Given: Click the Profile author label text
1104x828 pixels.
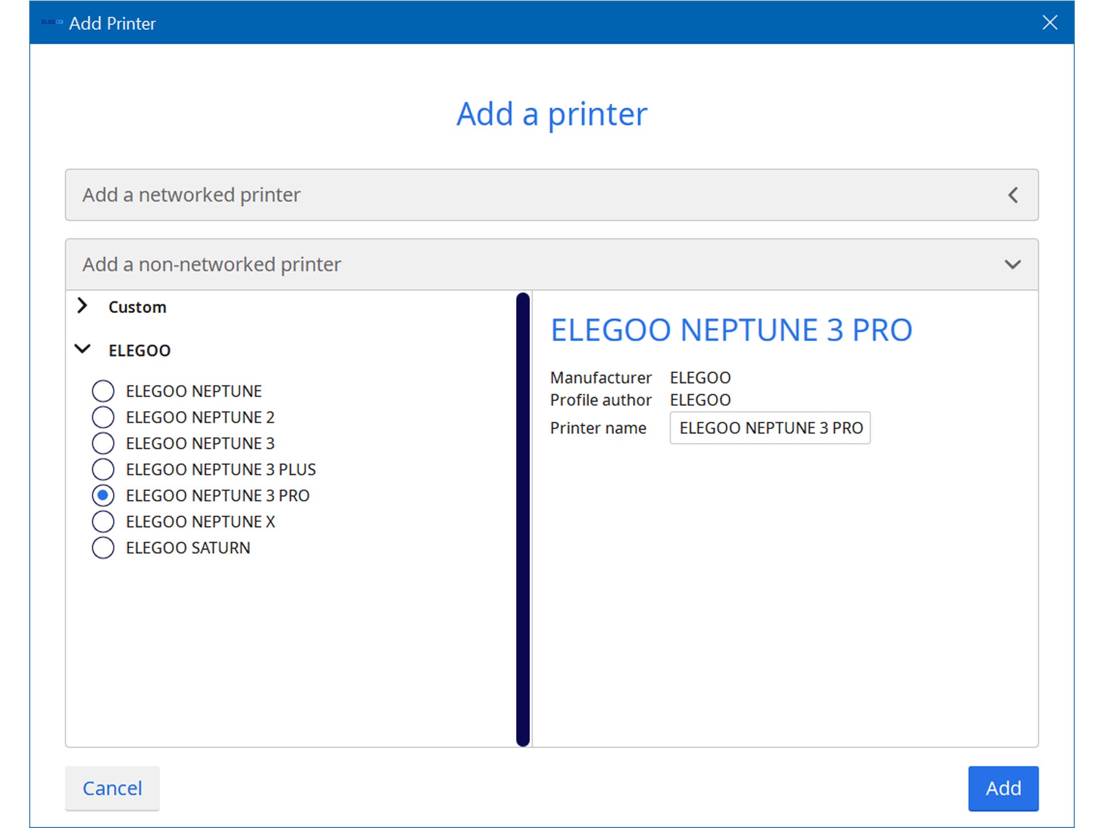Looking at the screenshot, I should pyautogui.click(x=601, y=400).
